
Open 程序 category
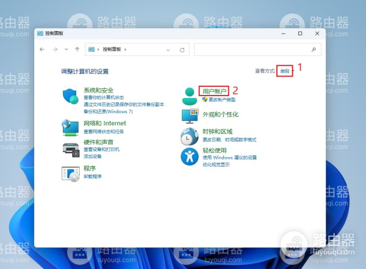coord(90,168)
